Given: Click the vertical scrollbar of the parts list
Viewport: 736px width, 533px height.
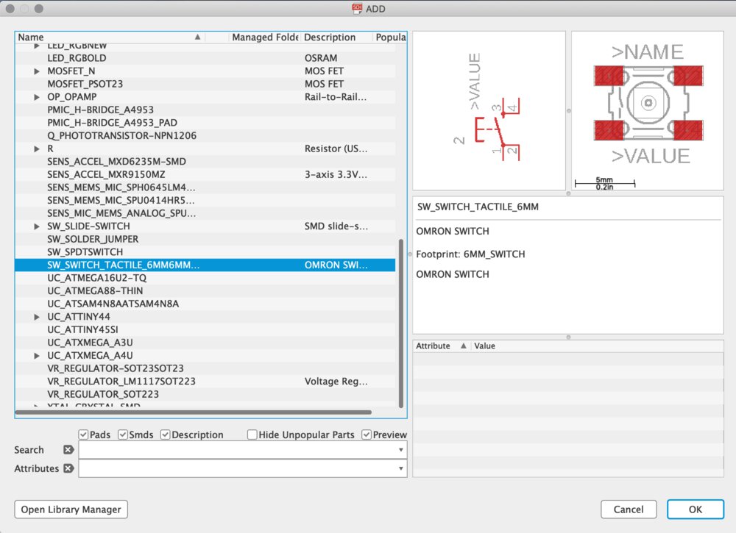Looking at the screenshot, I should click(401, 323).
